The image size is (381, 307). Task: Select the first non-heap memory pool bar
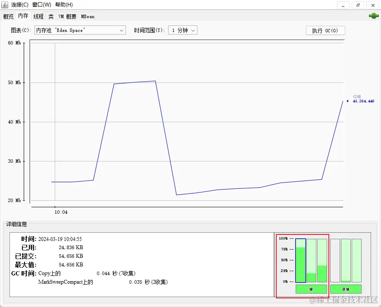[335, 260]
